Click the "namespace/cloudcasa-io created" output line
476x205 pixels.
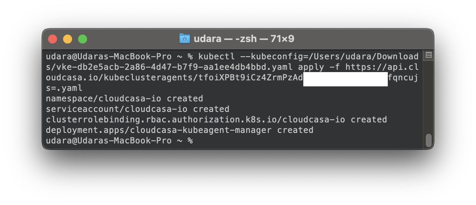pos(124,99)
